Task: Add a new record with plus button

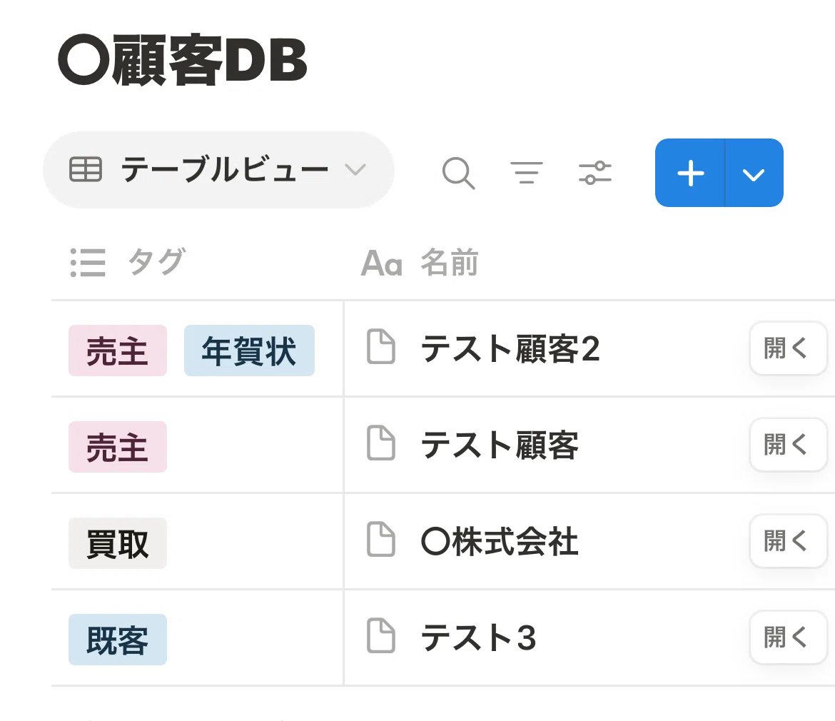Action: [x=691, y=173]
